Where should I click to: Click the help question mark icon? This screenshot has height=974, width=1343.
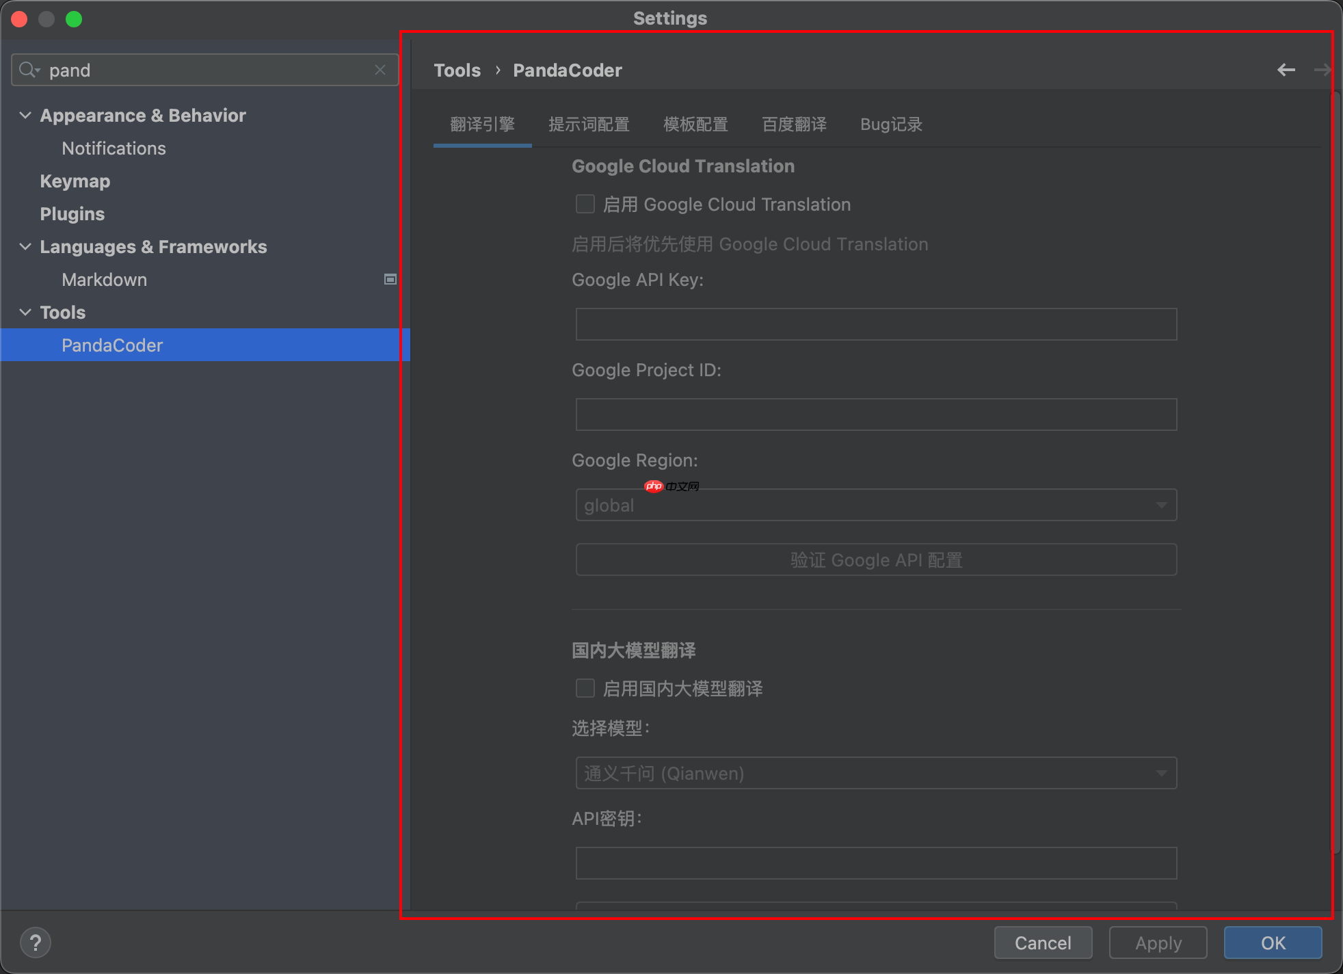click(36, 942)
